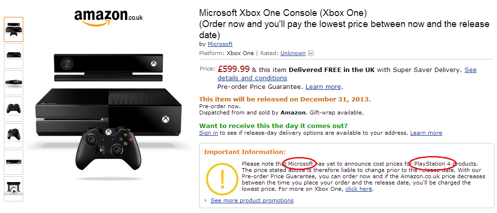Select the first thumbnail showing the console bundle

[14, 29]
